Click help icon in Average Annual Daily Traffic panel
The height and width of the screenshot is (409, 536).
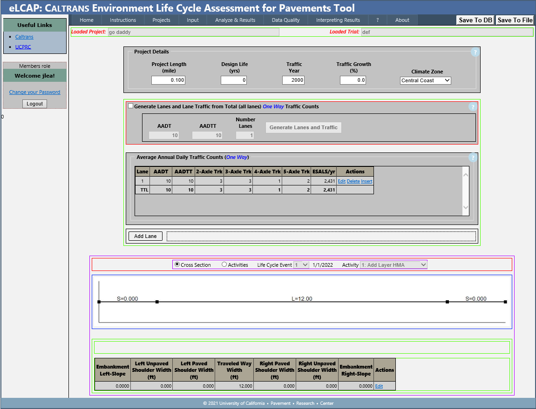473,158
